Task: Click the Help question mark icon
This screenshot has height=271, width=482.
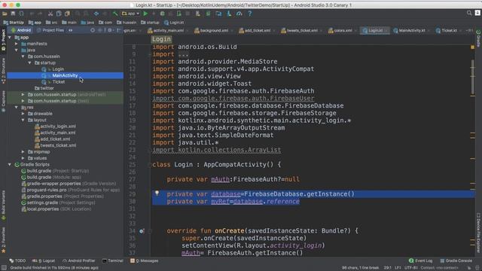Action: tap(249, 14)
